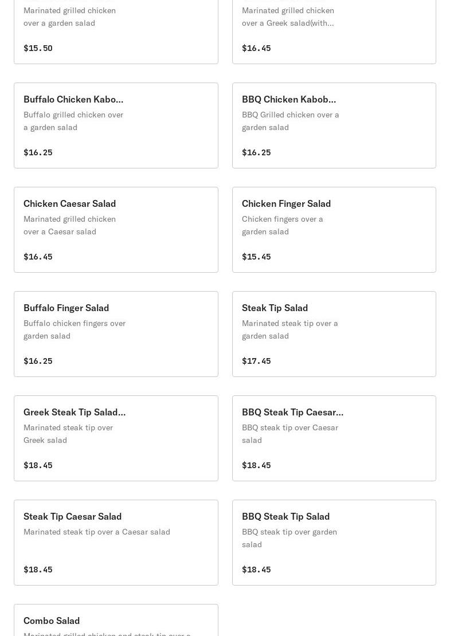Click the $15.50 price in top-left card
Viewport: 450px width, 636px height.
(x=38, y=48)
